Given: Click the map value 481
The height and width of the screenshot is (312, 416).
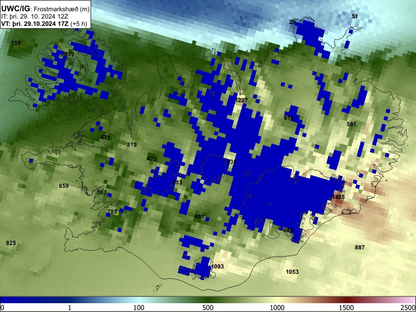Looking at the screenshot, I should pyautogui.click(x=199, y=217).
